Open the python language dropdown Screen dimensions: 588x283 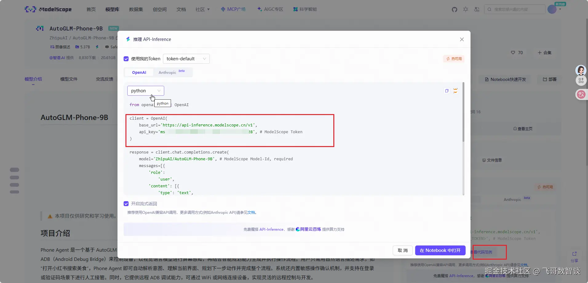[146, 91]
